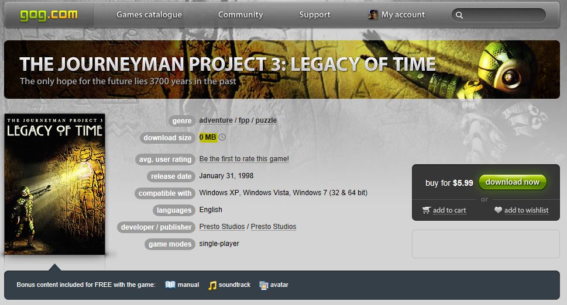
Task: Click the adventure genre link
Action: 216,120
